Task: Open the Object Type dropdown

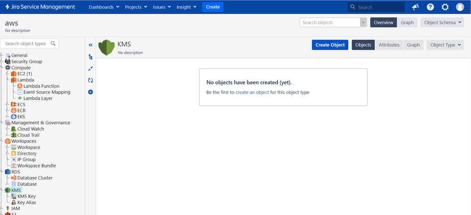Action: coord(445,45)
